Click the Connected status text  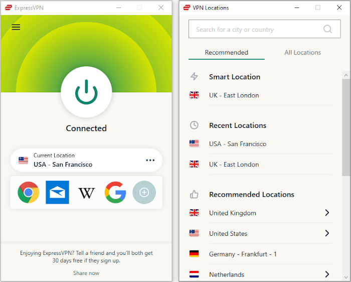(x=86, y=128)
